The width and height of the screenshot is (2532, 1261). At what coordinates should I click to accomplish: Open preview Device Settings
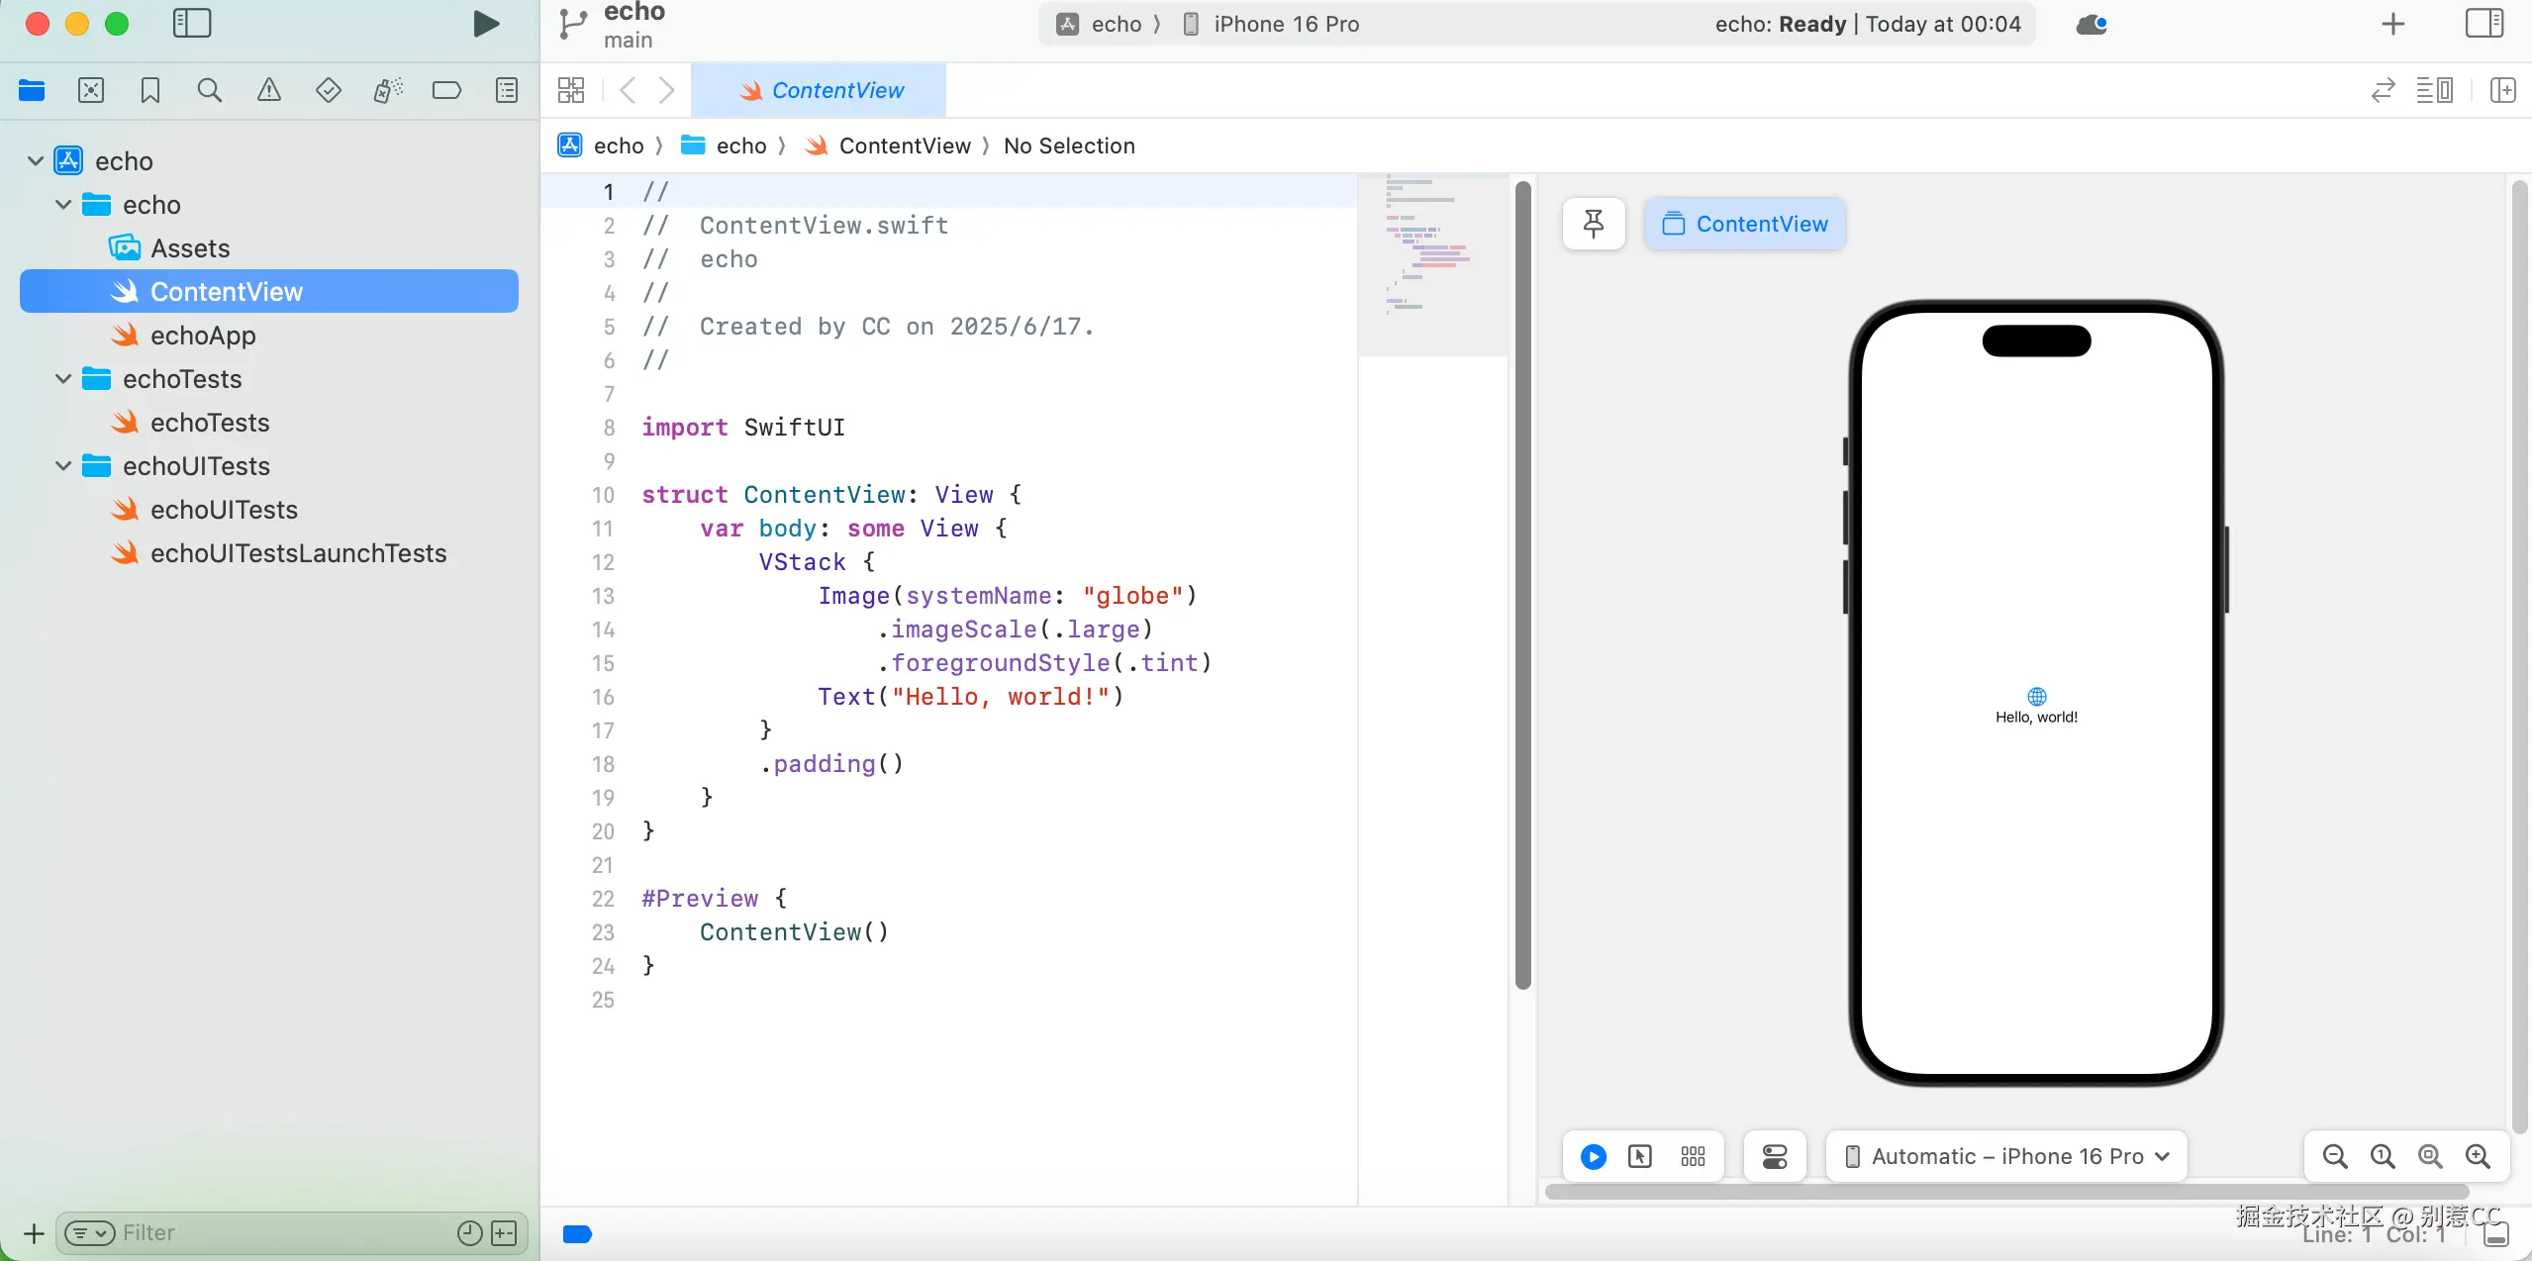click(1775, 1156)
